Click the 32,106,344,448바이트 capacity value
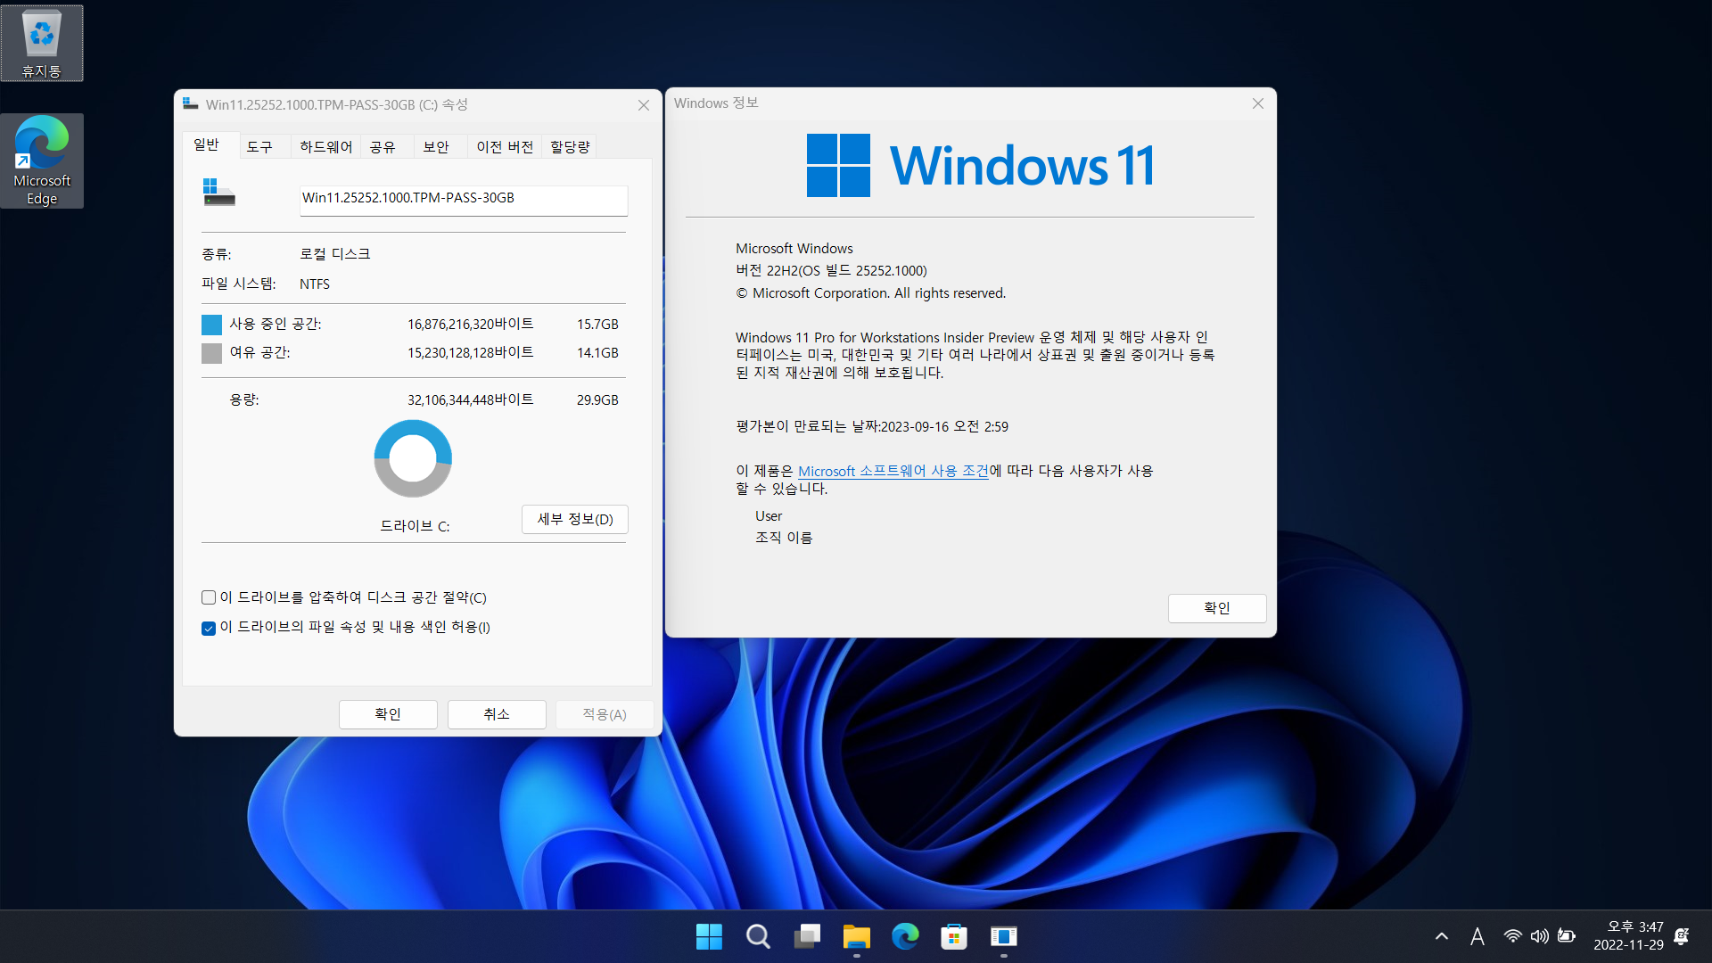 471,400
